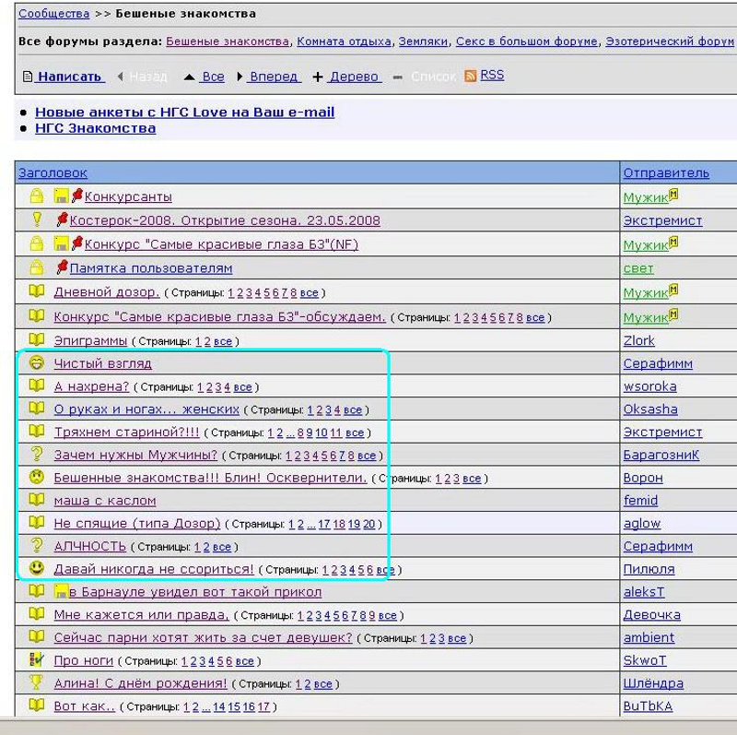Image resolution: width=737 pixels, height=735 pixels.
Task: Click the lock icon beside Конкурсанты
Action: (x=37, y=196)
